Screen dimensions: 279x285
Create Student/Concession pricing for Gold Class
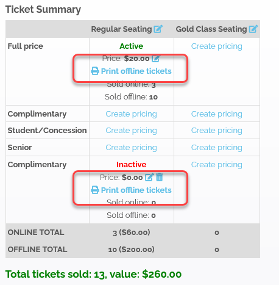[217, 131]
